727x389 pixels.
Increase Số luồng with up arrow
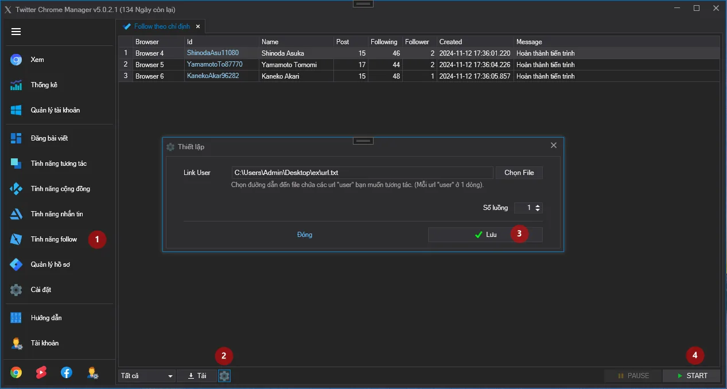(x=538, y=205)
